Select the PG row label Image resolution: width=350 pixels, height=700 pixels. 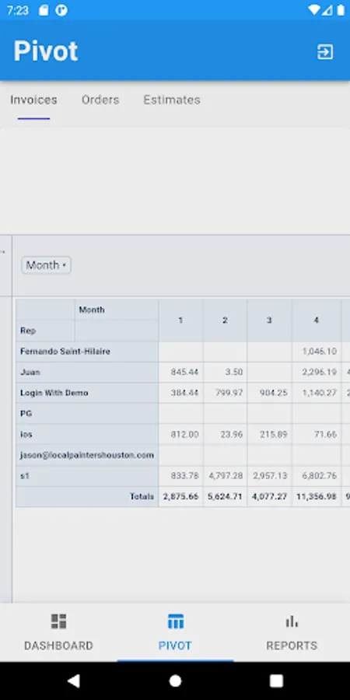pos(26,414)
